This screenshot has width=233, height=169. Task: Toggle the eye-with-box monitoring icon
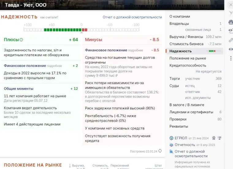tap(231, 30)
